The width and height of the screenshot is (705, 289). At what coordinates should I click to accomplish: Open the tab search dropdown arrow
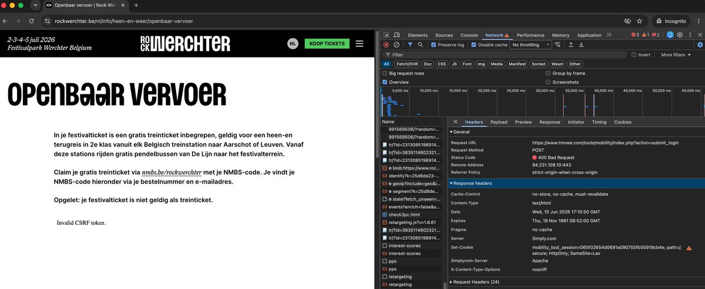35,5
